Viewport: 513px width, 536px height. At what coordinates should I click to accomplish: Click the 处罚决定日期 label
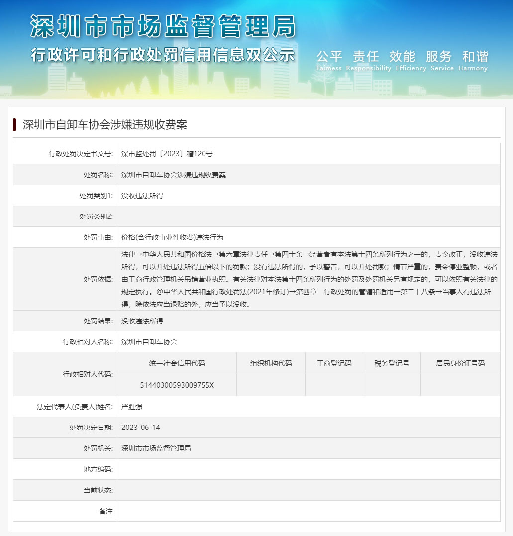(x=91, y=428)
